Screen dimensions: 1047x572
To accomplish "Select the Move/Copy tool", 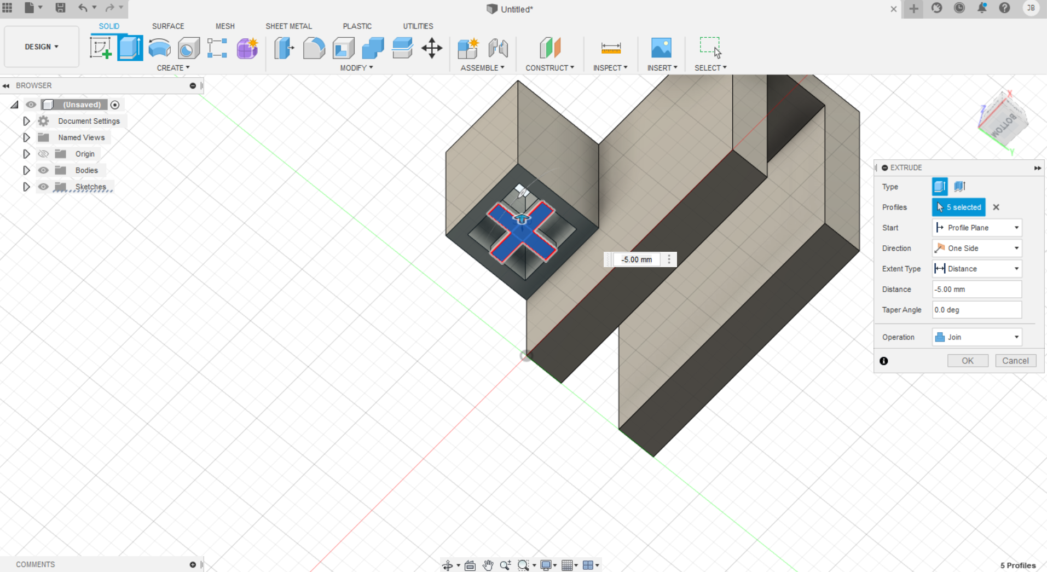I will tap(432, 48).
